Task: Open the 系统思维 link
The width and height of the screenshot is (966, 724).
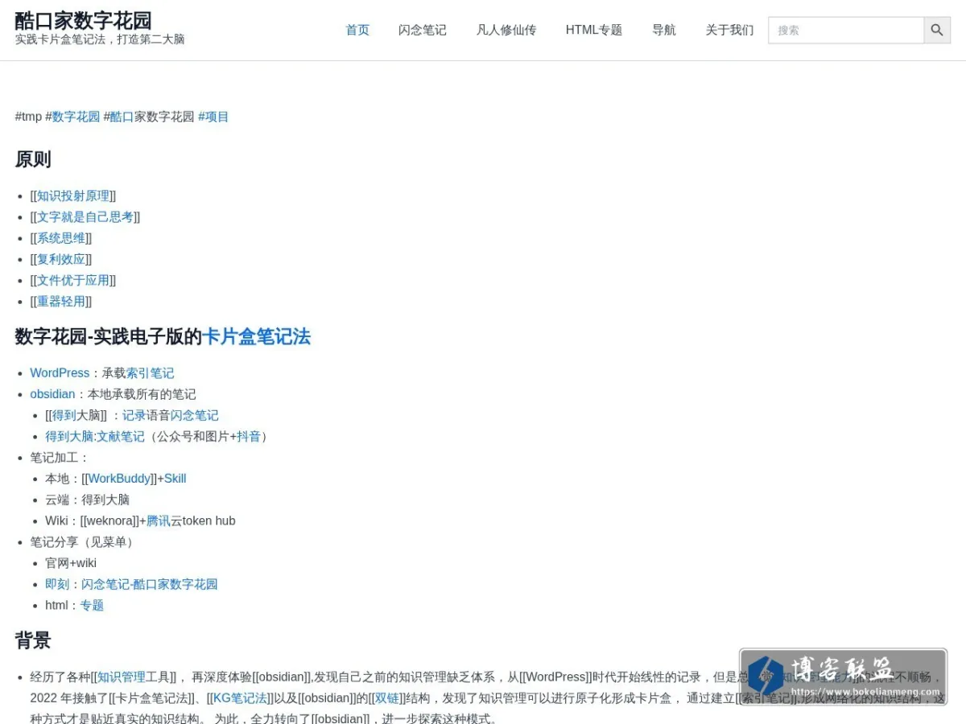Action: pos(61,238)
